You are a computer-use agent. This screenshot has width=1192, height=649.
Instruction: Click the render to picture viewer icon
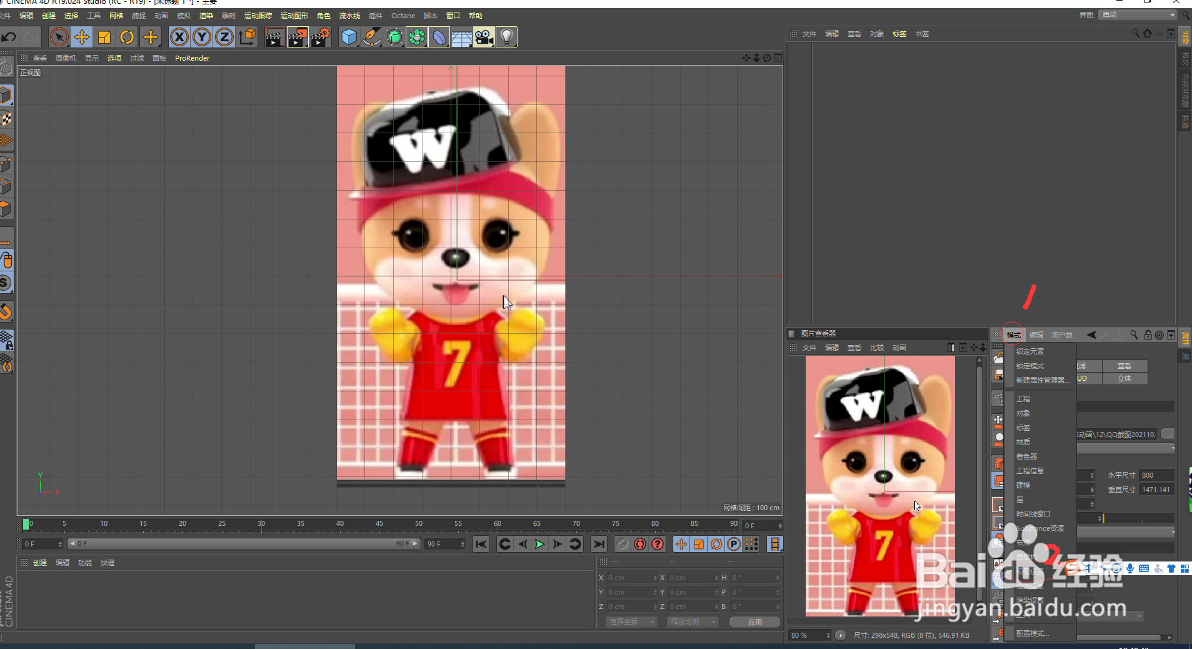[298, 38]
